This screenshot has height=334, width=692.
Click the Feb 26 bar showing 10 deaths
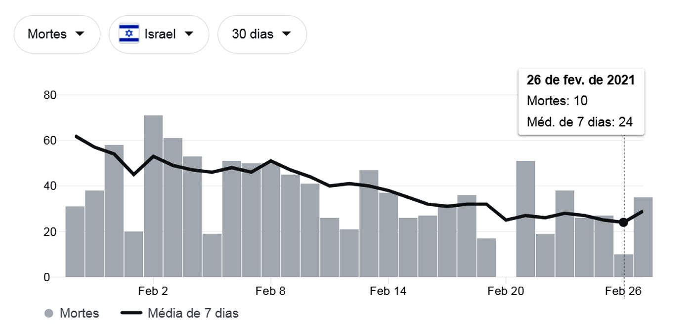click(623, 266)
